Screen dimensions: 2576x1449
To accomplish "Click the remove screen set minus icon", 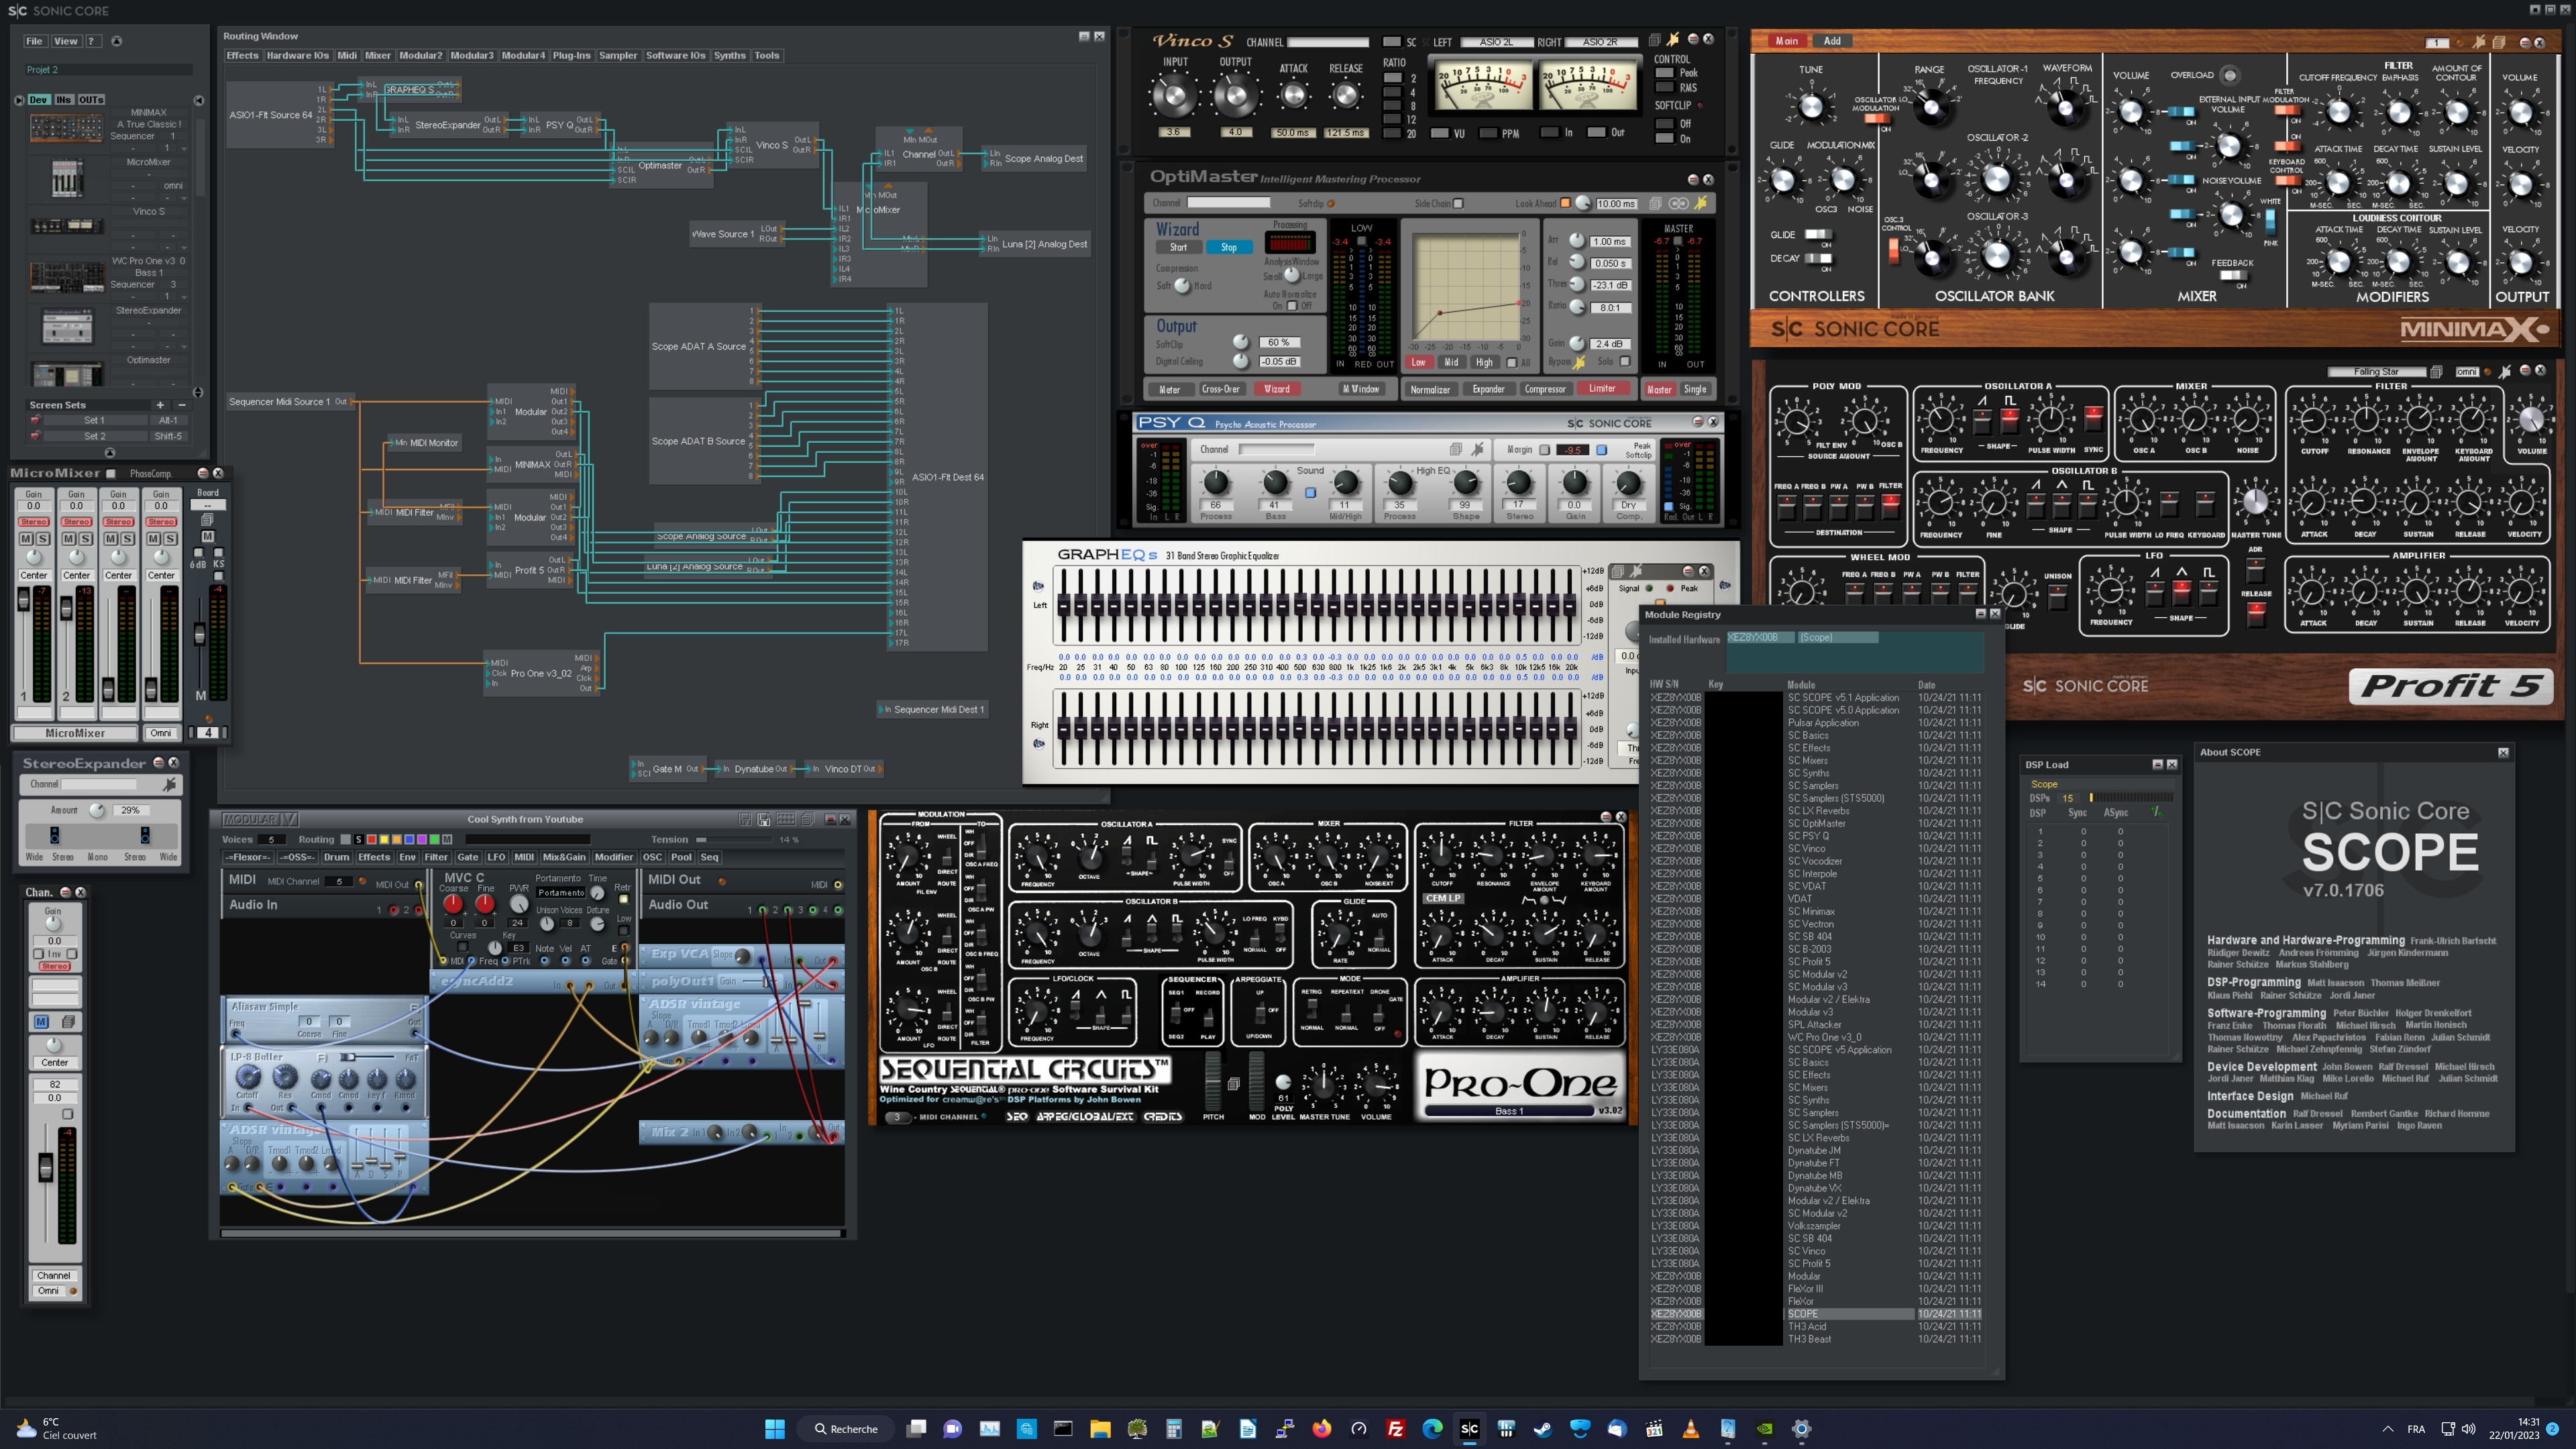I will click(181, 405).
